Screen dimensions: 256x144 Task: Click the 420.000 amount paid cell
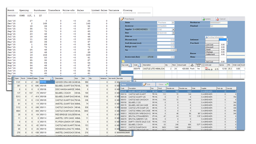tap(183, 69)
